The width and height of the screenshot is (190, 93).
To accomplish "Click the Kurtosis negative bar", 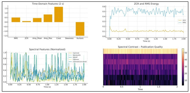I will 80,29.
